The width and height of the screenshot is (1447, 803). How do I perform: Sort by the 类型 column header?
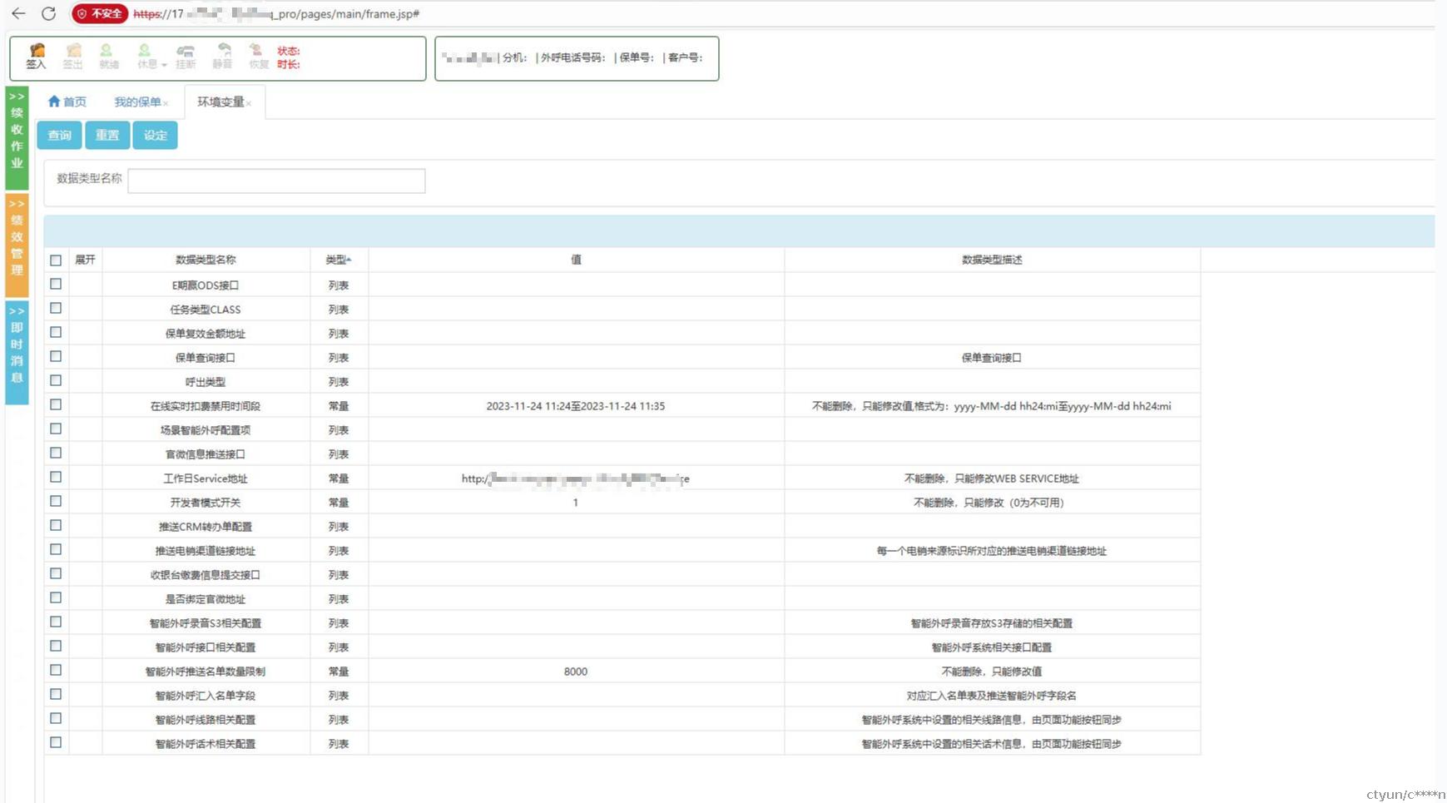(x=339, y=260)
